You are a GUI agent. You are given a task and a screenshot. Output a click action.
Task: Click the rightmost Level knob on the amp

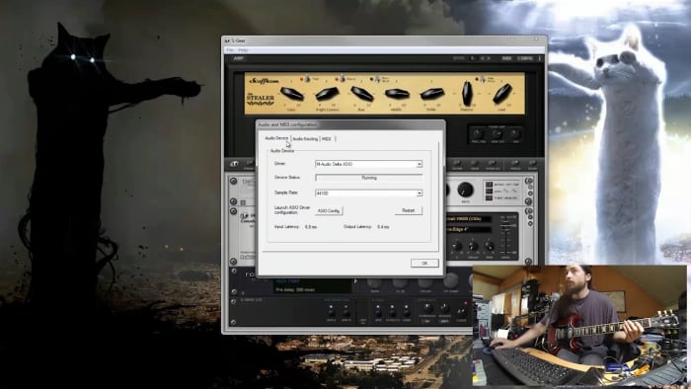[501, 94]
